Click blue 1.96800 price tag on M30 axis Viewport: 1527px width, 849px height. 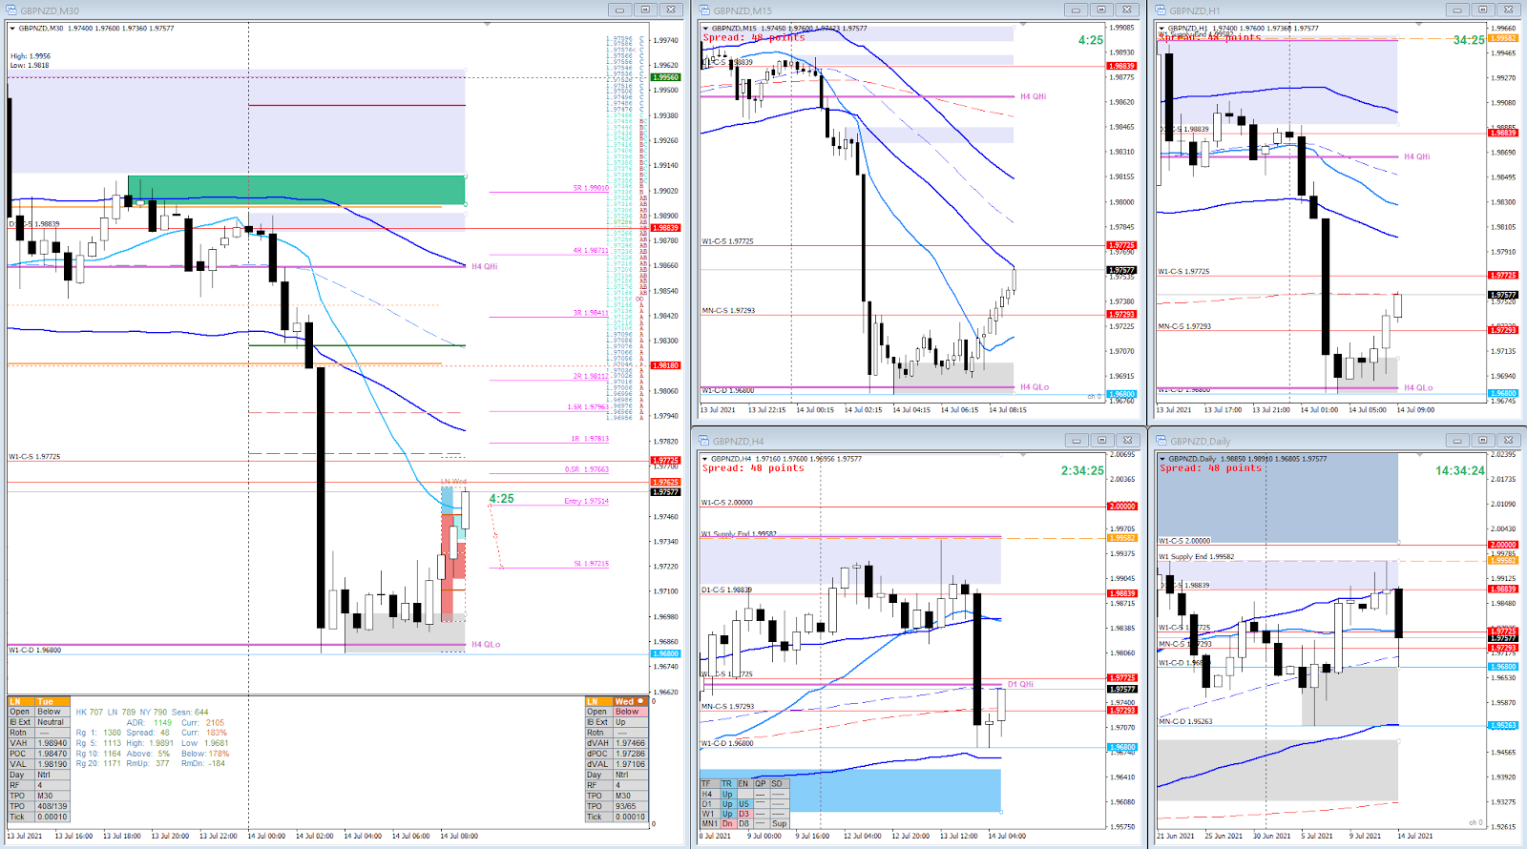pyautogui.click(x=665, y=653)
